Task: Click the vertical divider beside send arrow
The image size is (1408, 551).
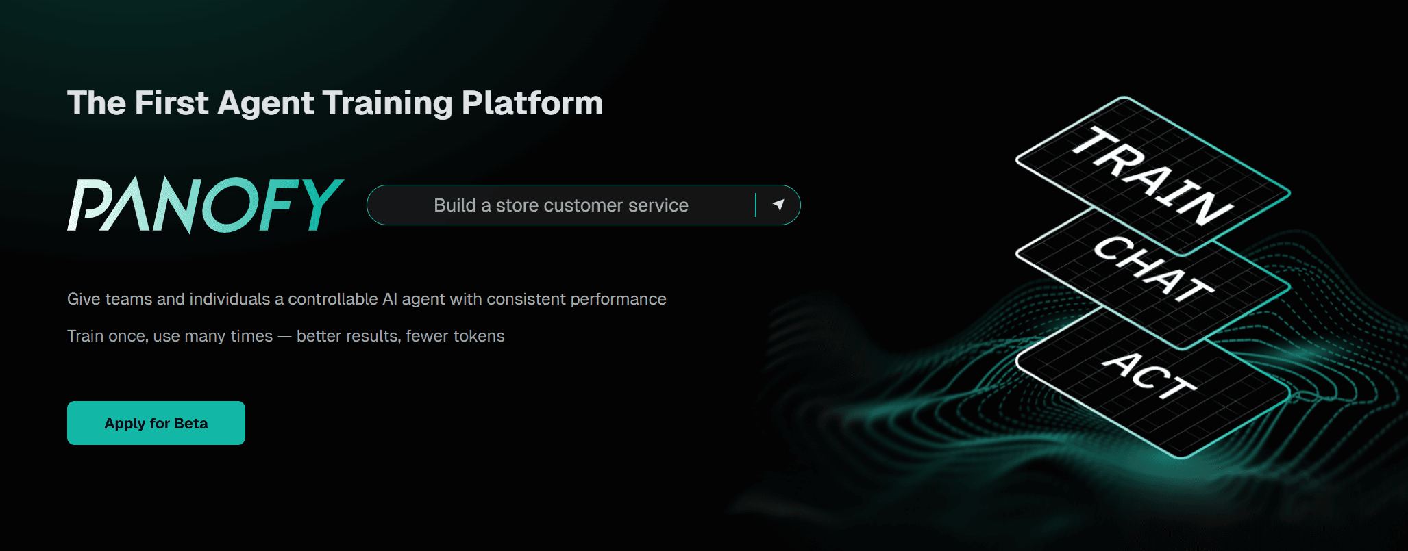Action: pos(756,205)
